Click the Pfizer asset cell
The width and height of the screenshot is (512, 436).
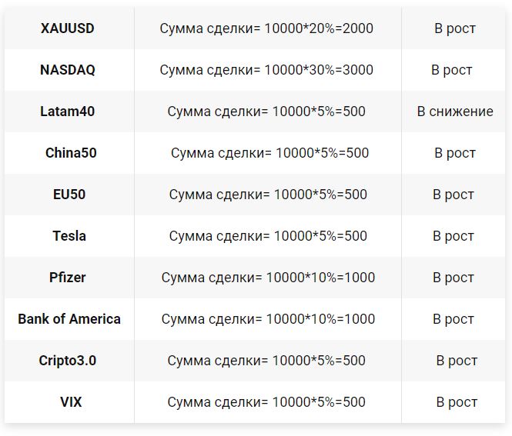coord(68,278)
